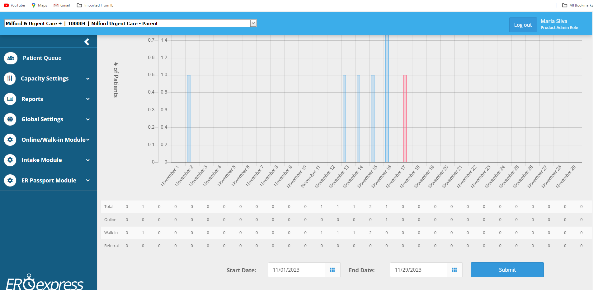
Task: Open the Patient Queue menu item
Action: (x=42, y=58)
